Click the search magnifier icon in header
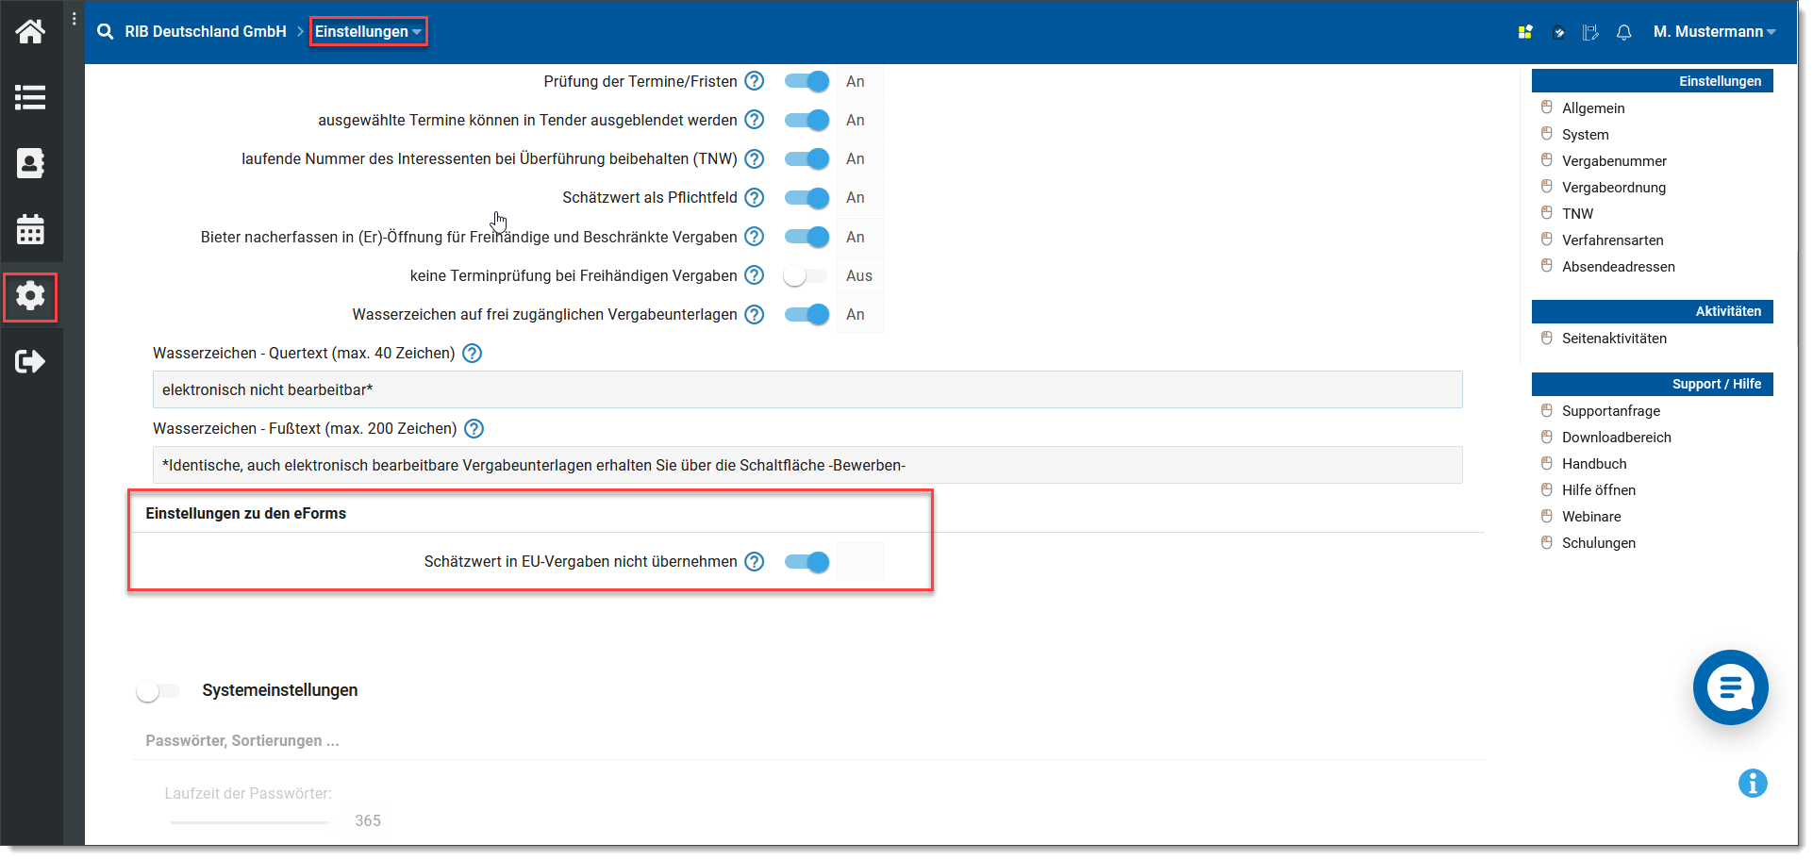 (x=106, y=32)
